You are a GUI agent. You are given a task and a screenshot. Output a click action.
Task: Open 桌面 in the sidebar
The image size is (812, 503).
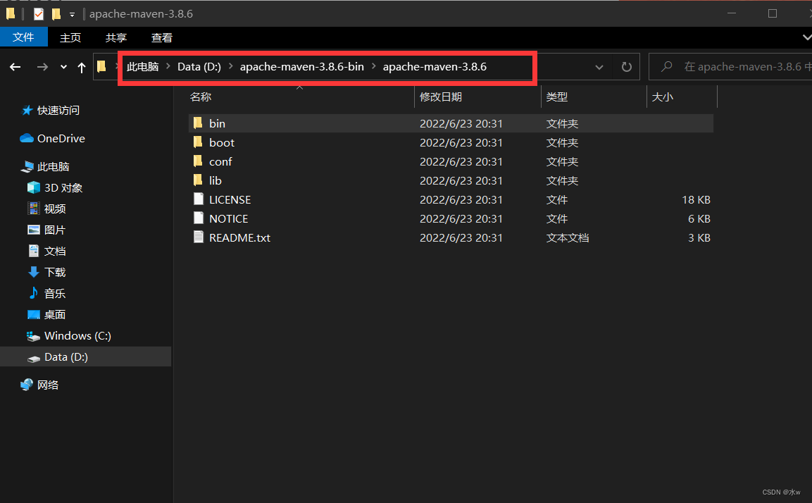(x=55, y=315)
